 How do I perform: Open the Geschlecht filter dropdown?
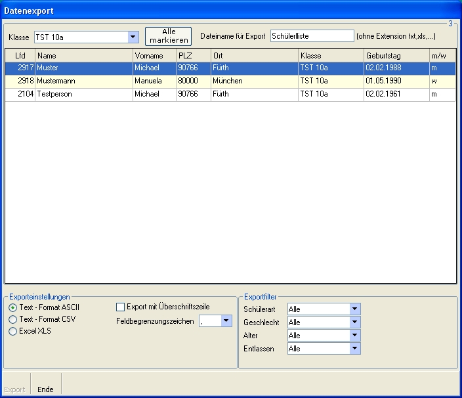click(x=355, y=322)
